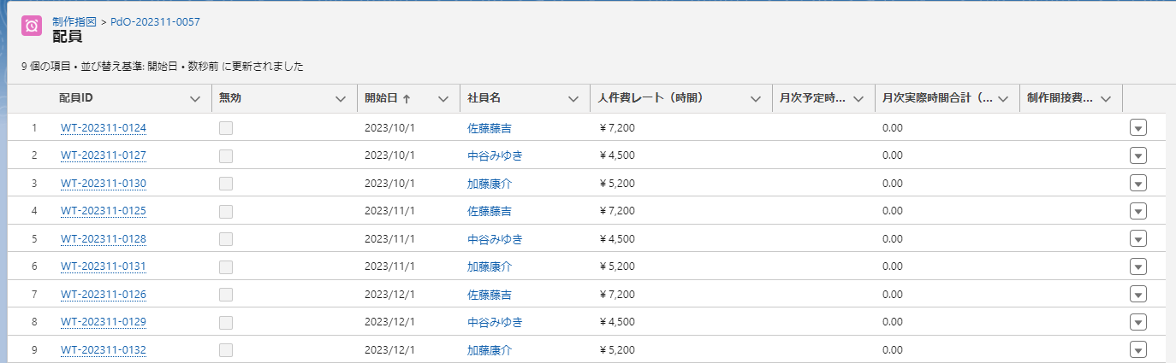Open employee 中谷みゆき in row 2
1176x363 pixels.
coord(495,155)
